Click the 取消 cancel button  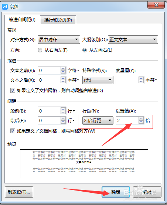tap(147, 192)
